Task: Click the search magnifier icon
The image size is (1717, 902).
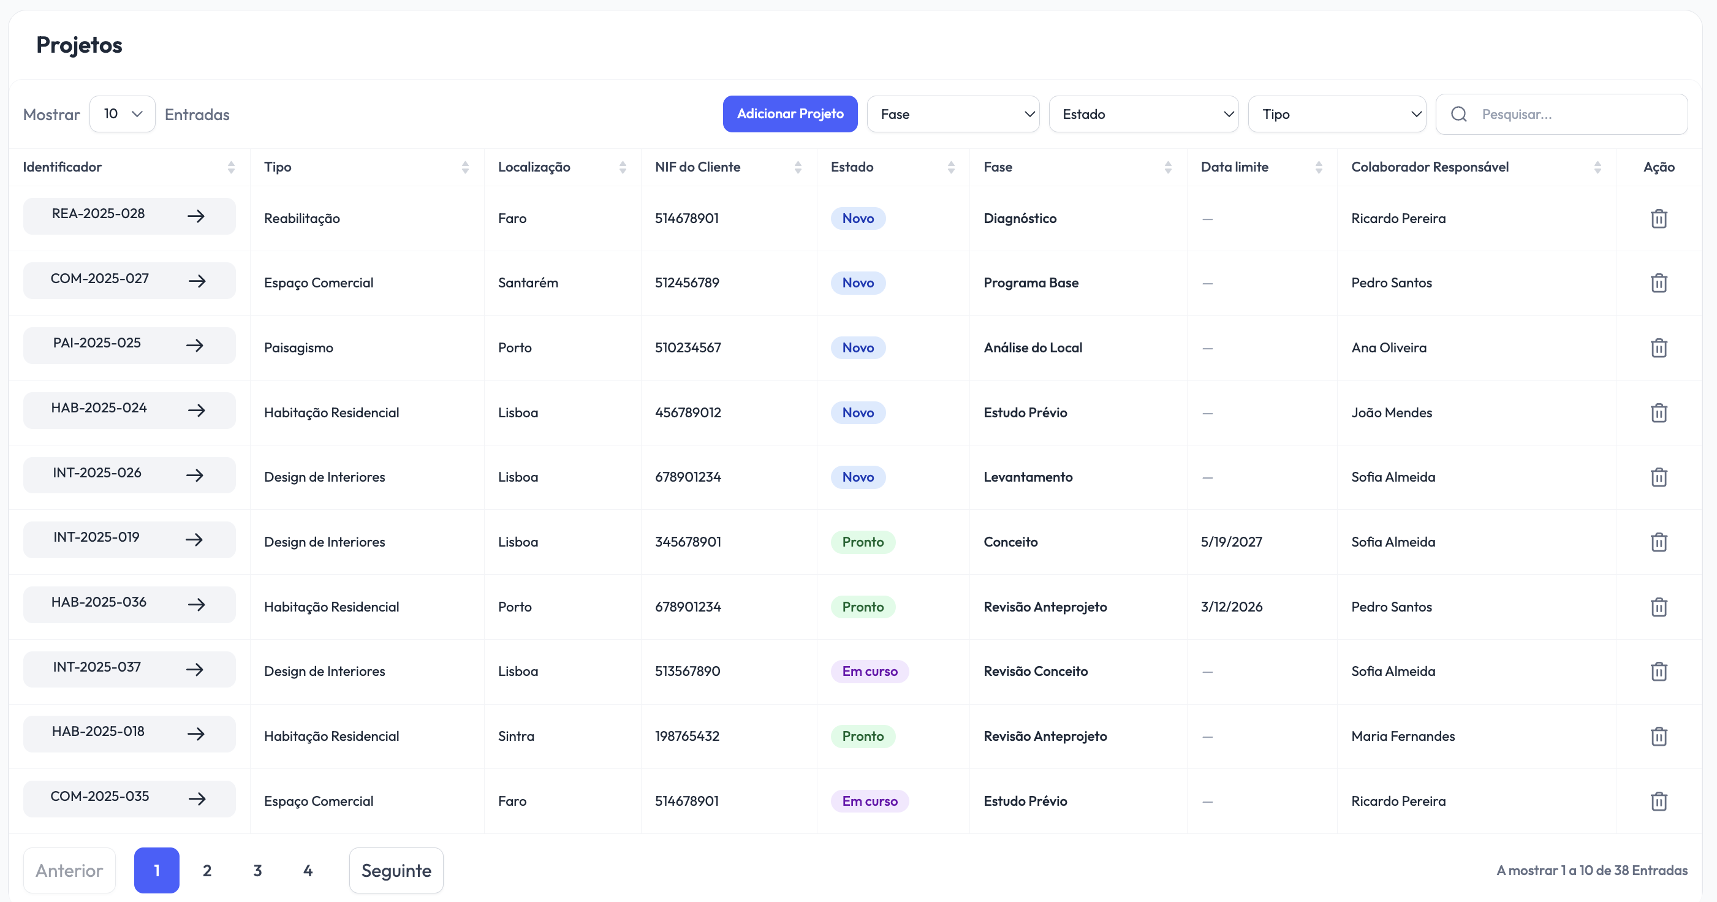Action: point(1458,114)
